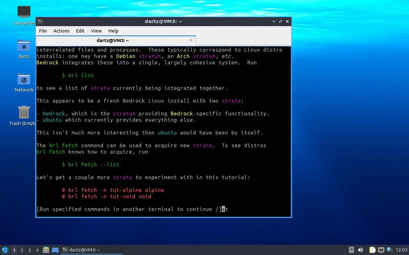This screenshot has height=255, width=409.
Task: Open the update notifier tray icon
Action: click(x=389, y=250)
